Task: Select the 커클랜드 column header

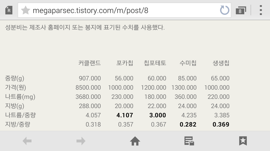Action: (90, 63)
